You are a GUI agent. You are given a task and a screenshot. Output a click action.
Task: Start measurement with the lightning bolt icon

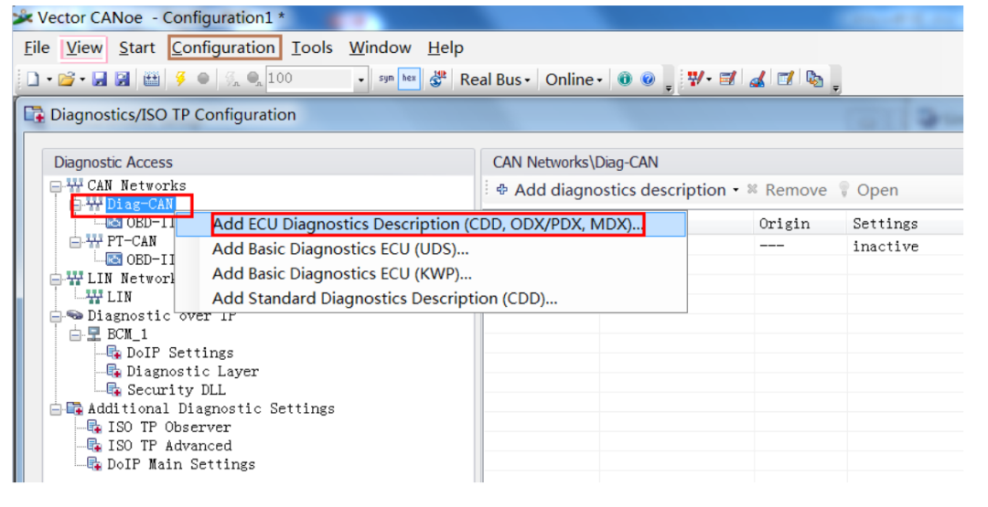click(x=181, y=79)
